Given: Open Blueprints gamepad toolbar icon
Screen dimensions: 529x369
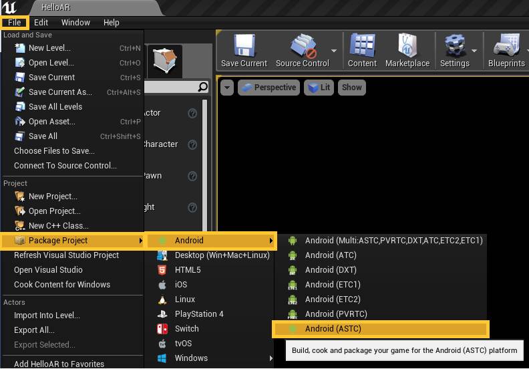Looking at the screenshot, I should (506, 45).
